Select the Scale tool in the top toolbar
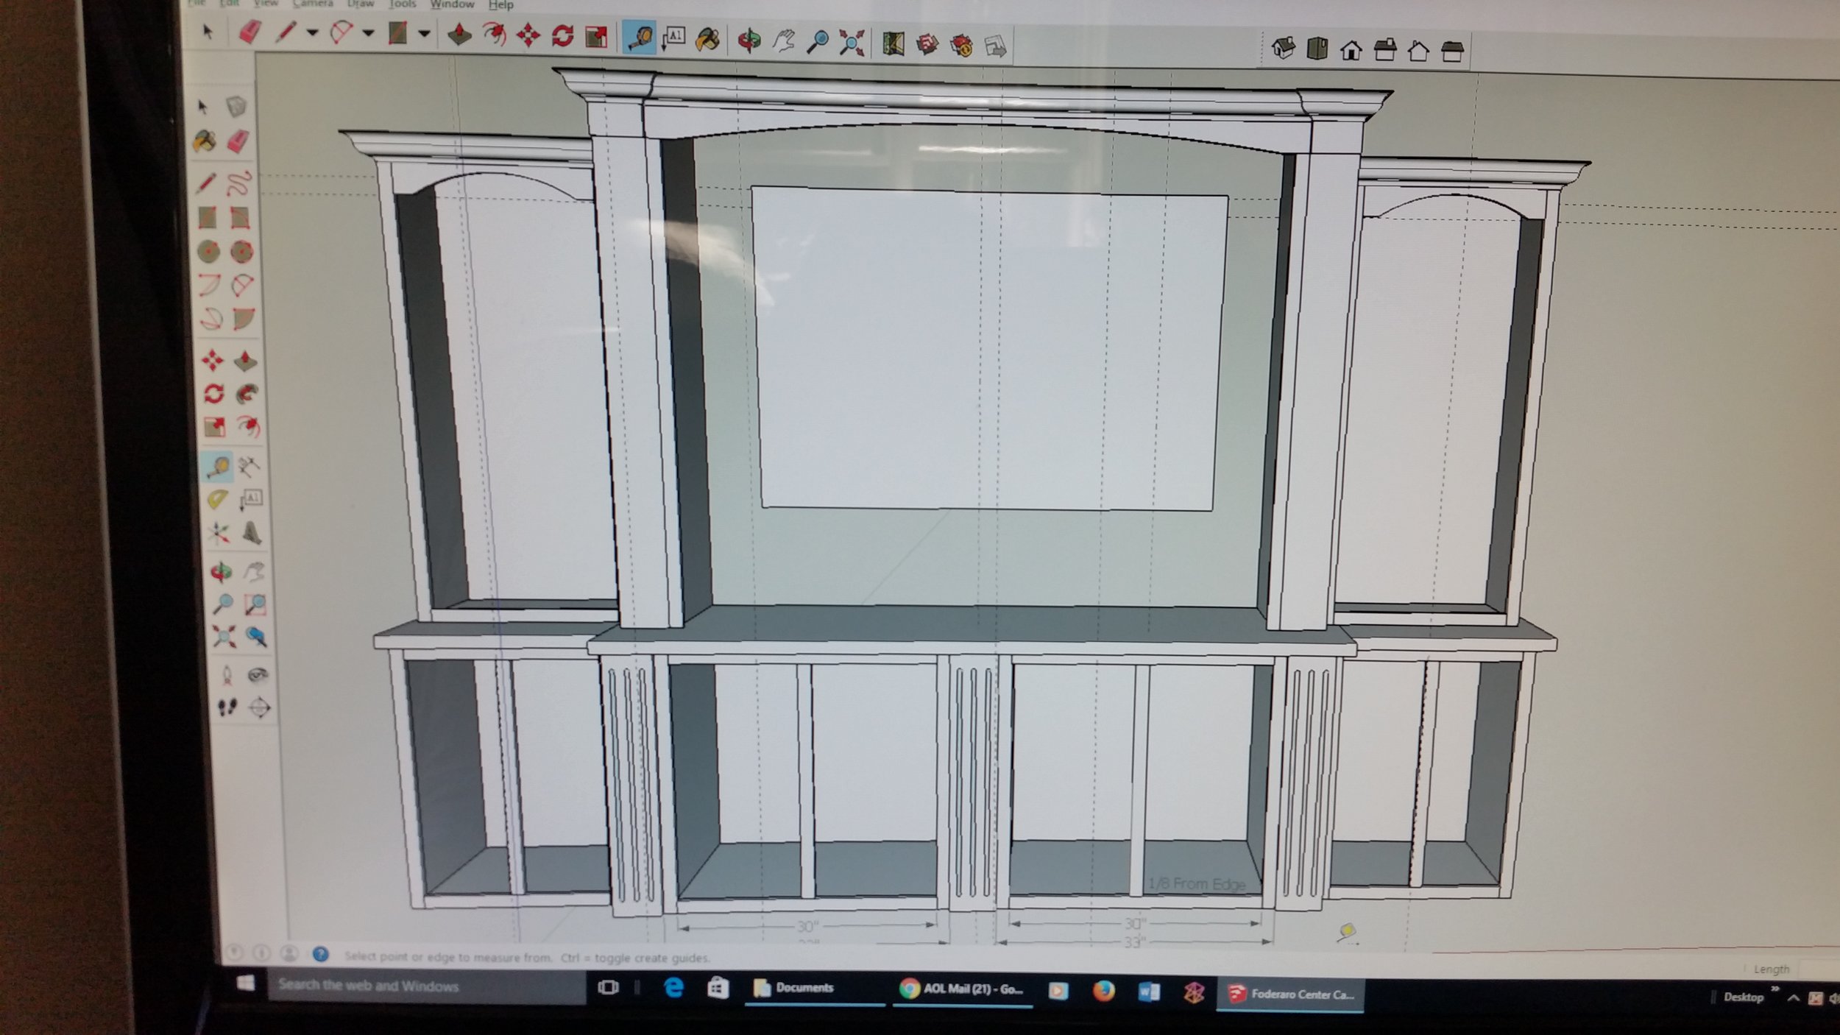This screenshot has height=1035, width=1840. coord(596,36)
